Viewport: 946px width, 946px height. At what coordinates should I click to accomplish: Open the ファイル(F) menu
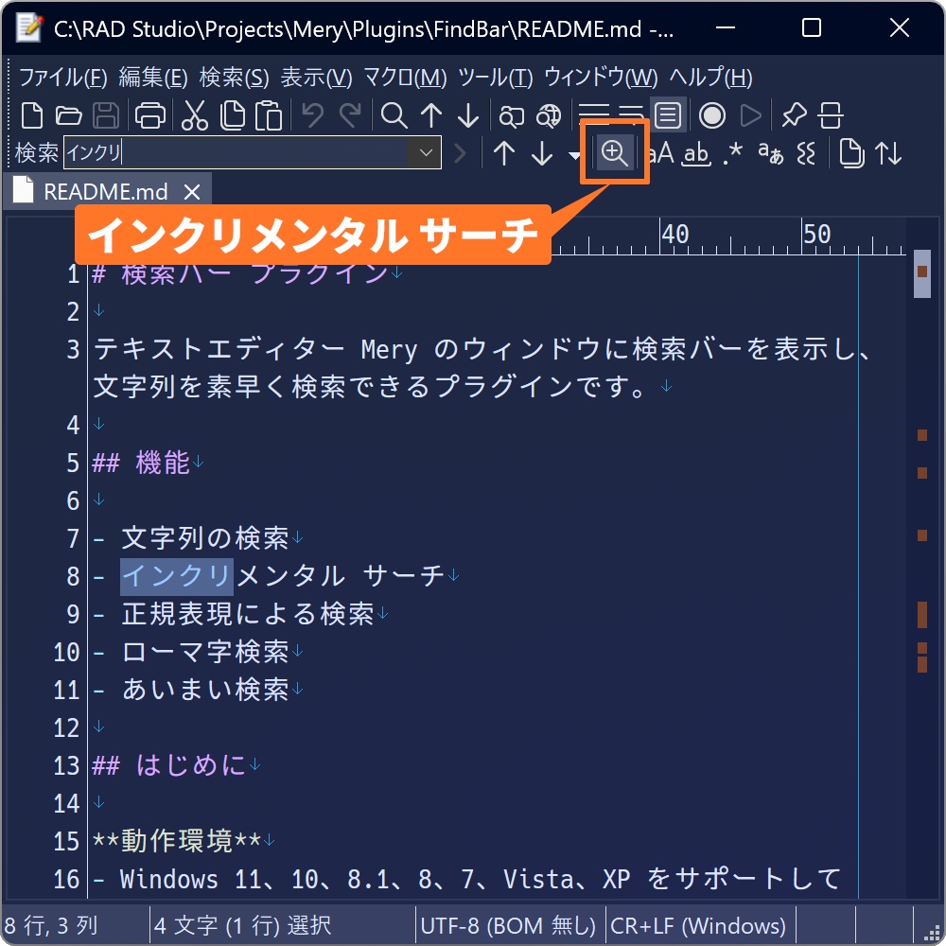pos(63,78)
